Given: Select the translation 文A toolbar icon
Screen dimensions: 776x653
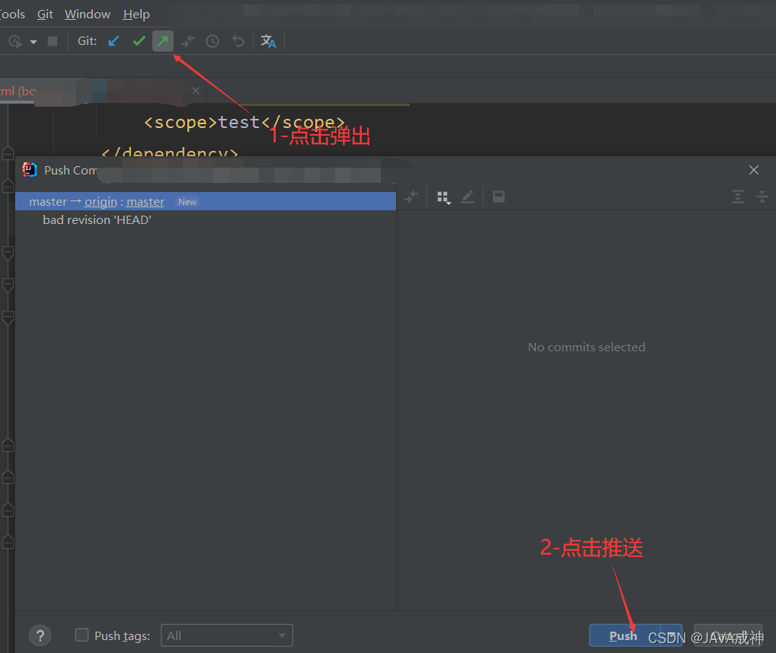Looking at the screenshot, I should [x=268, y=41].
